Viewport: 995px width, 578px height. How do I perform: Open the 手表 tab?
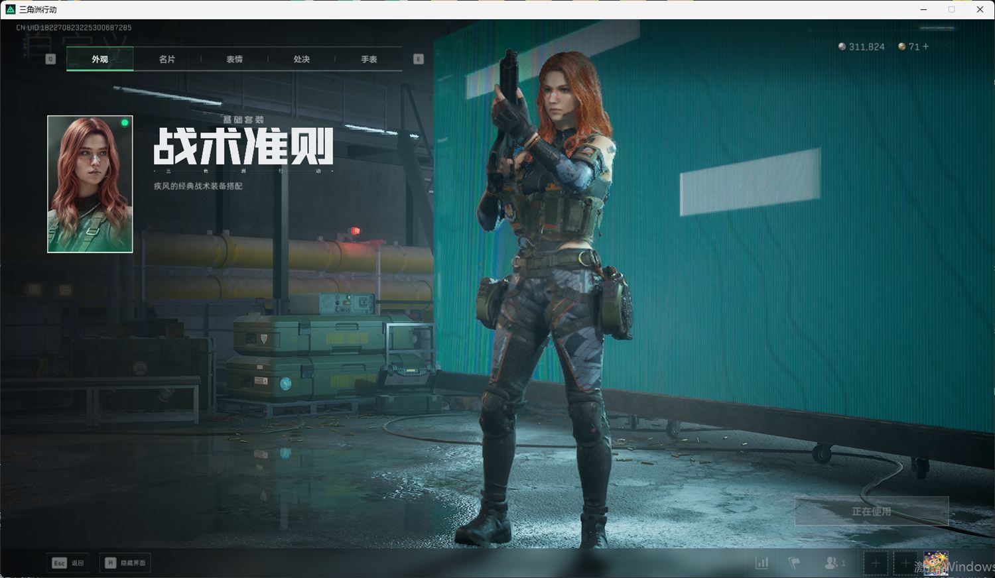[x=369, y=59]
